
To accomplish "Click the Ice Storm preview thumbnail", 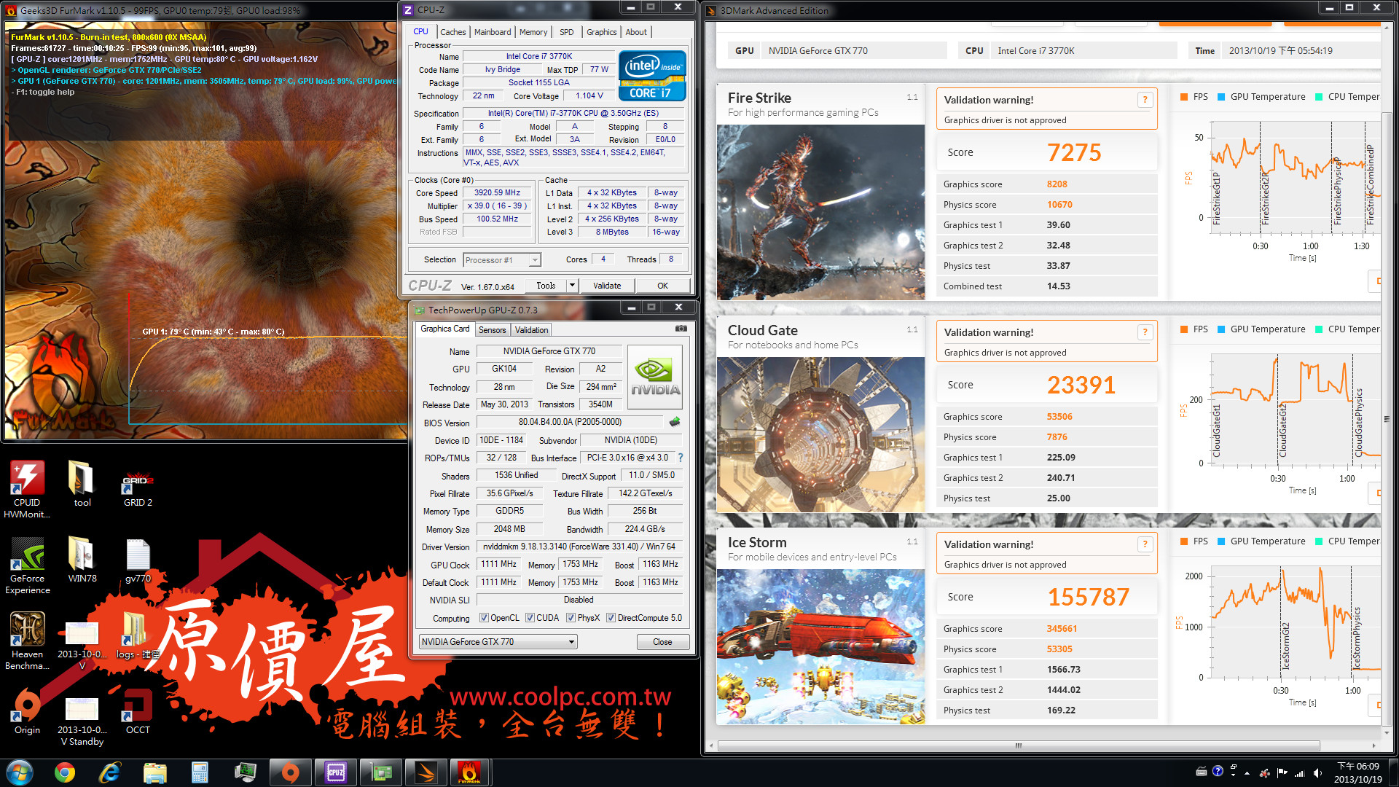I will [820, 646].
